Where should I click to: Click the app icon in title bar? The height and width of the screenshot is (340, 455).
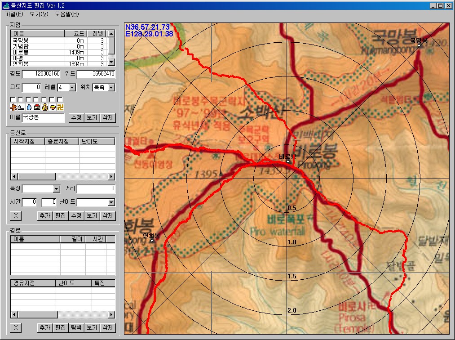pyautogui.click(x=5, y=5)
